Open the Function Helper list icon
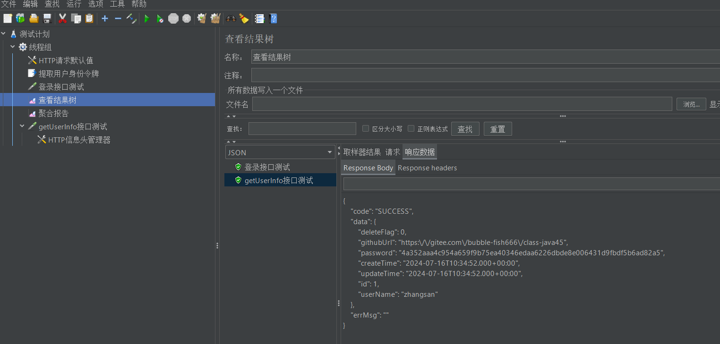 tap(259, 18)
